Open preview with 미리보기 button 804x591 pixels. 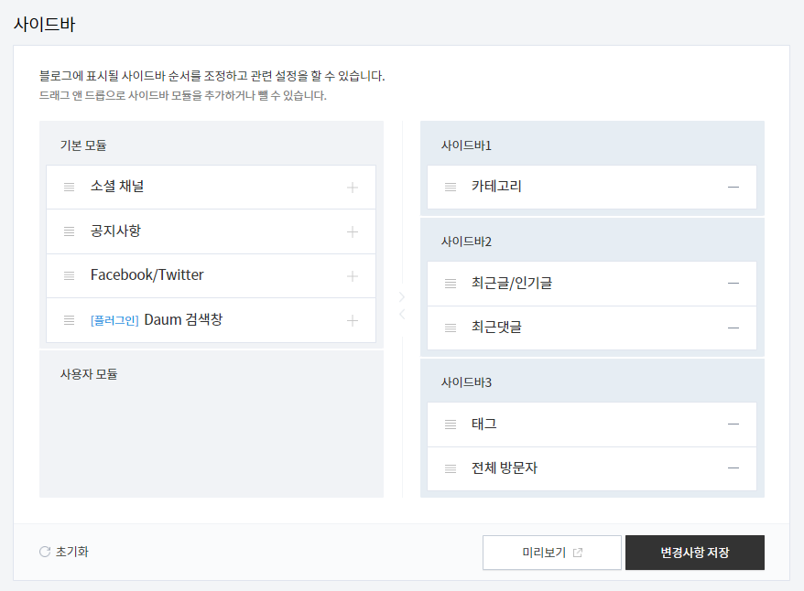(552, 553)
